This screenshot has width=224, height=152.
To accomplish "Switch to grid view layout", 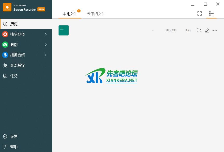I will [200, 13].
